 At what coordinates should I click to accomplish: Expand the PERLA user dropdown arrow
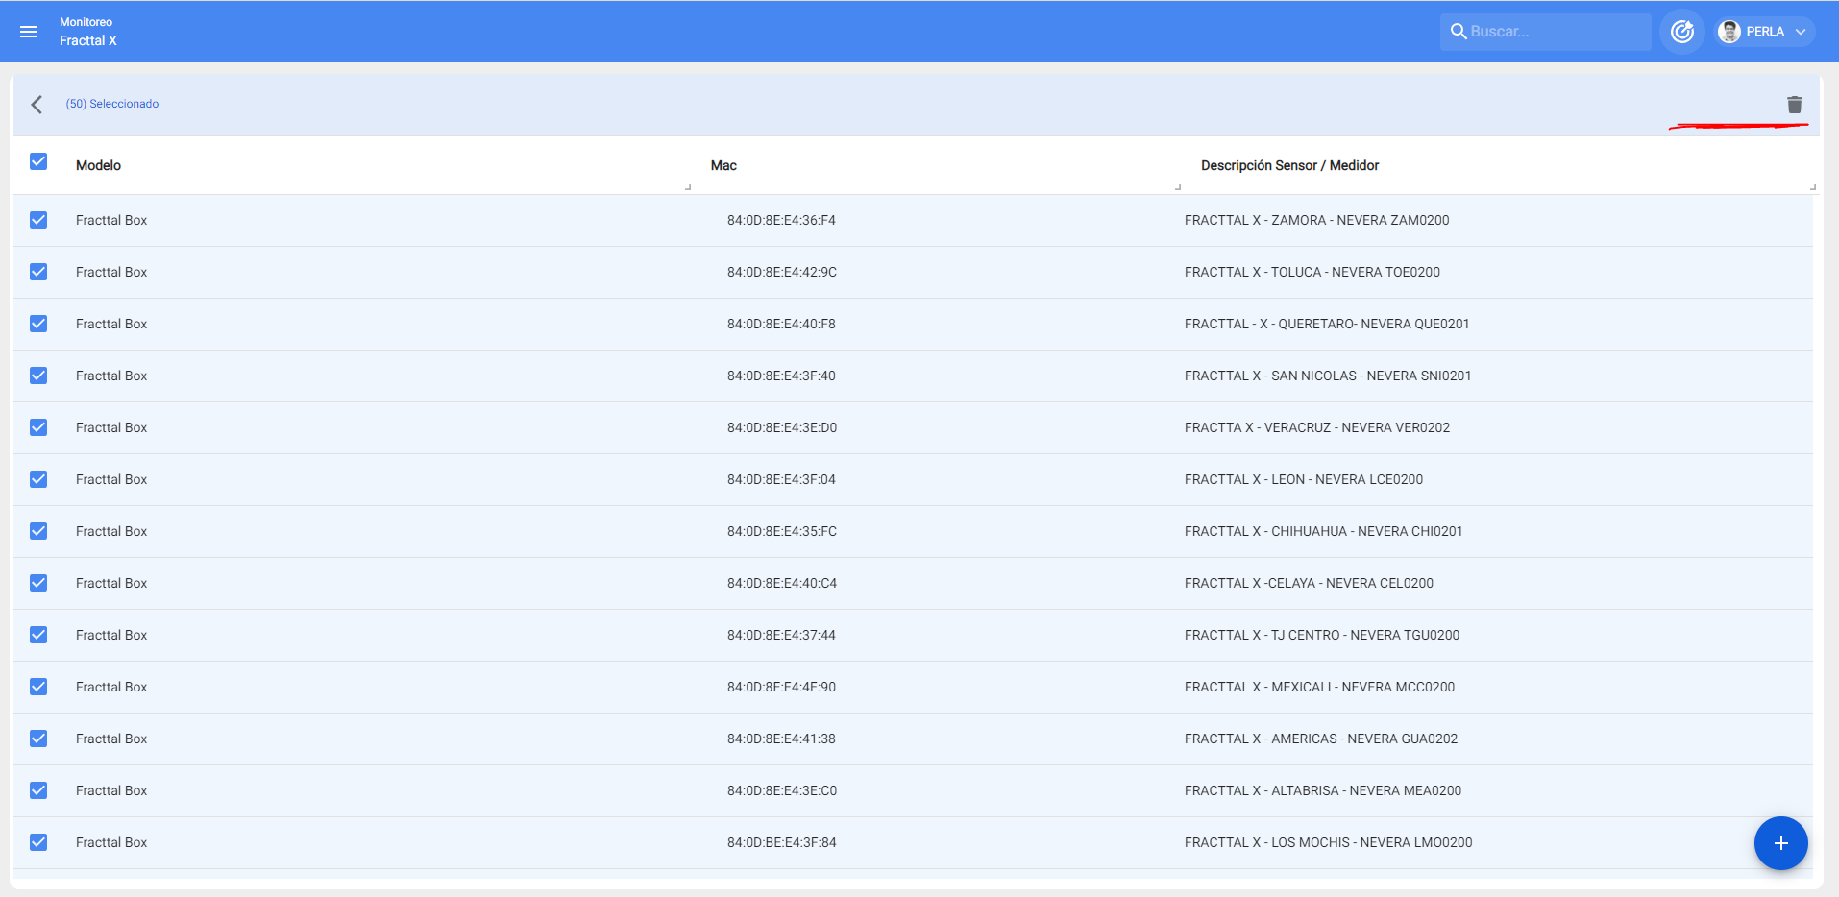(x=1801, y=32)
